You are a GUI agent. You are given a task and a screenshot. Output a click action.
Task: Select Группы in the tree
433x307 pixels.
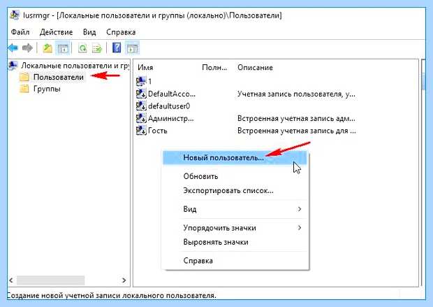47,89
